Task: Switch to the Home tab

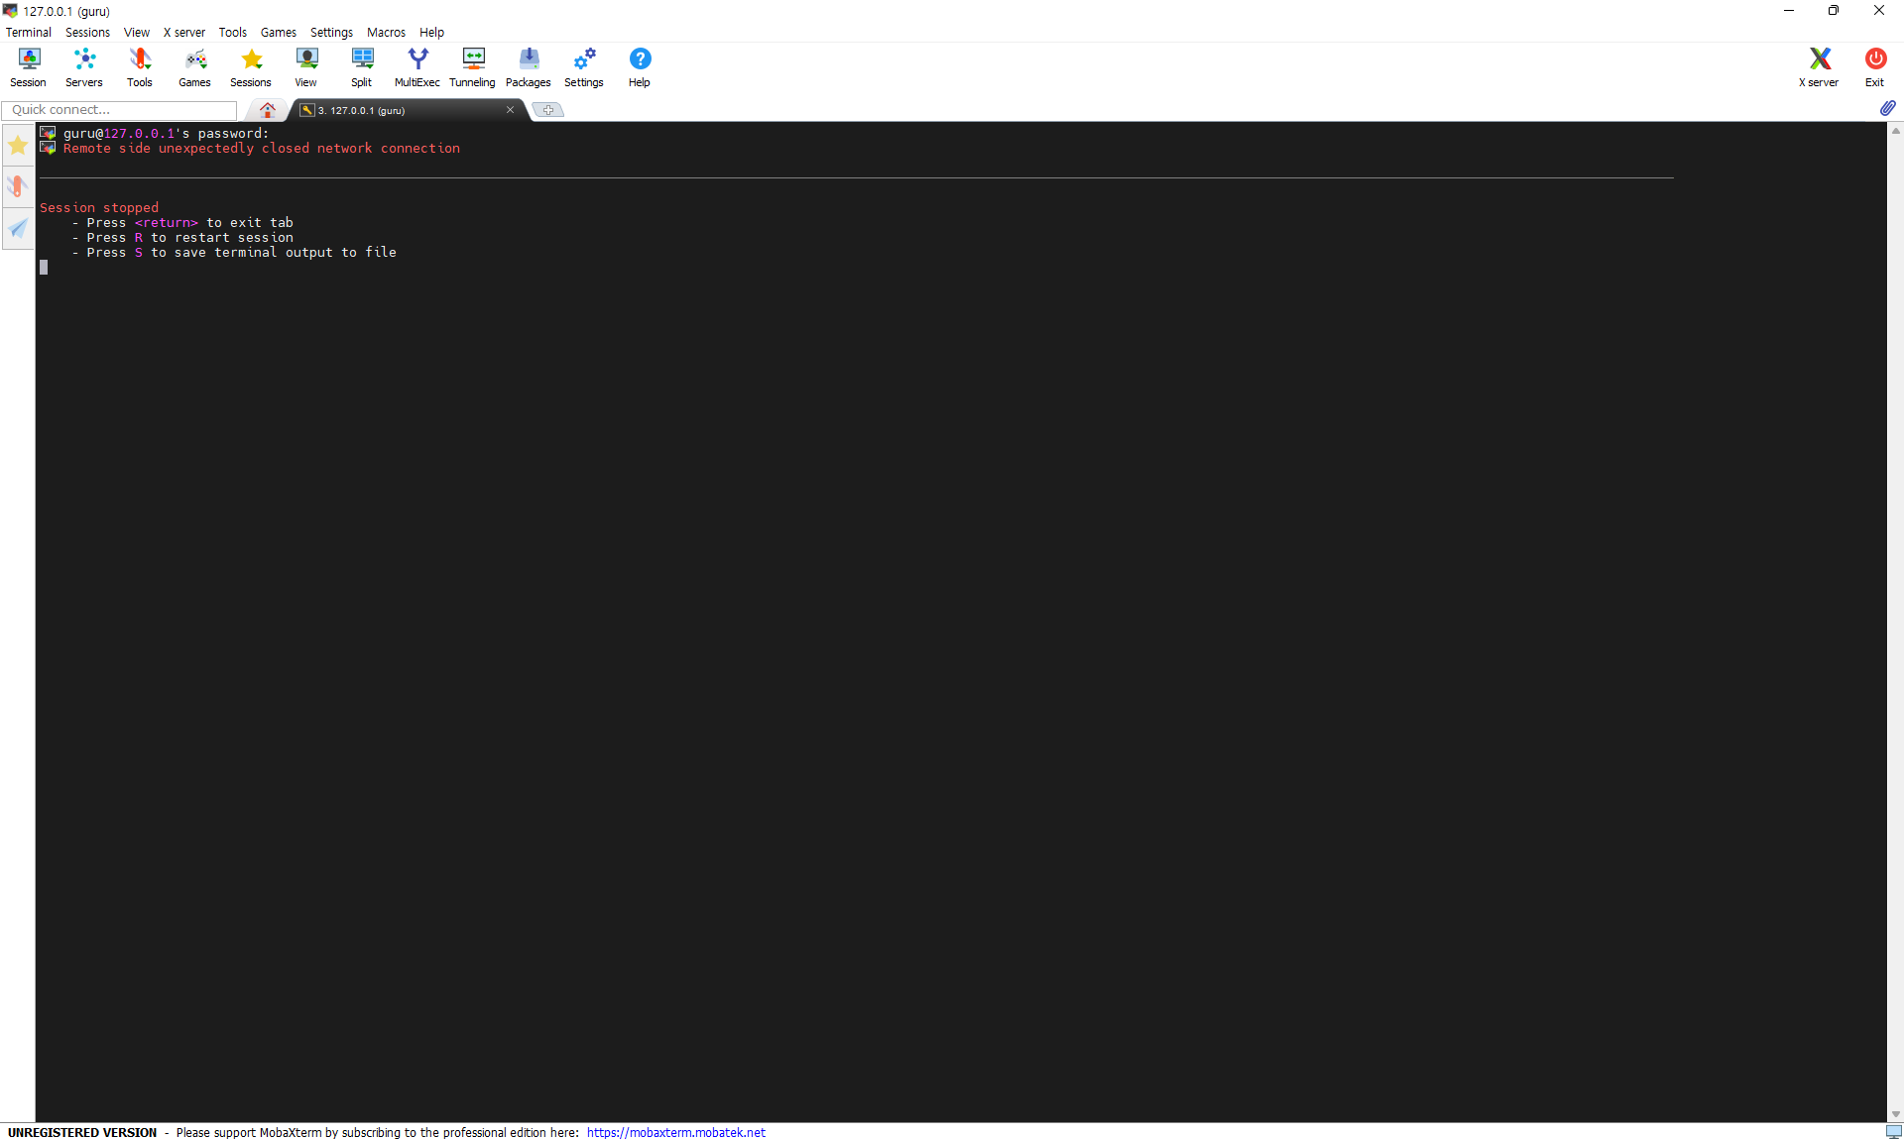Action: point(267,110)
